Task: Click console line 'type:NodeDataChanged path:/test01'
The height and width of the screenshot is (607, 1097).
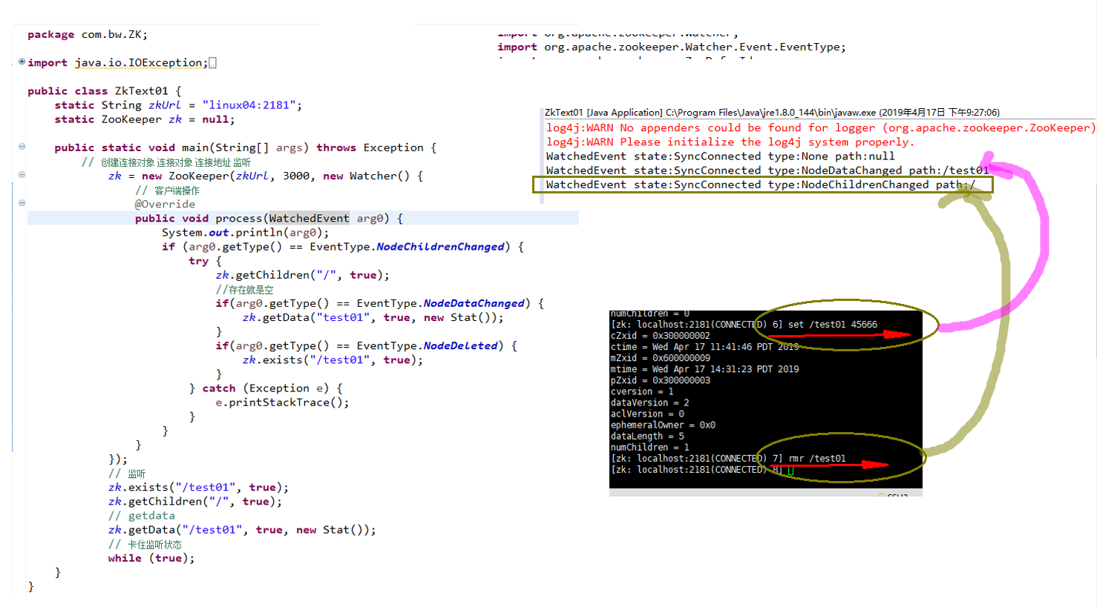Action: tap(767, 170)
